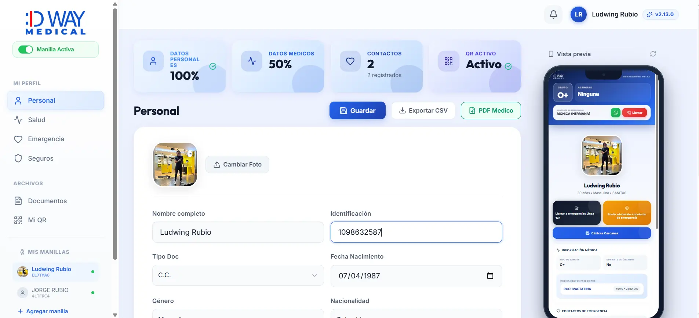Open the Tipo Doc dropdown
Image resolution: width=699 pixels, height=318 pixels.
click(x=238, y=275)
